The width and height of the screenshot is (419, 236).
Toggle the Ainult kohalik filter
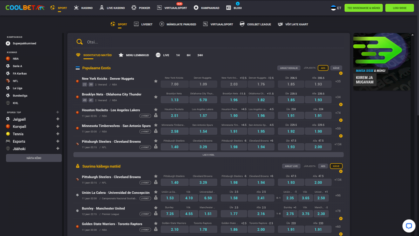pyautogui.click(x=289, y=68)
